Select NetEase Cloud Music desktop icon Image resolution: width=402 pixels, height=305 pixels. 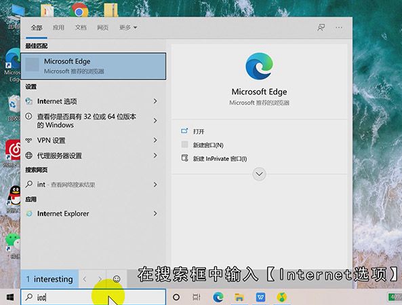click(x=13, y=153)
